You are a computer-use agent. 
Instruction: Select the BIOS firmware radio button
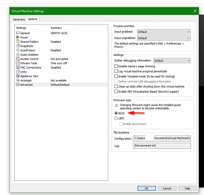pyautogui.click(x=116, y=113)
